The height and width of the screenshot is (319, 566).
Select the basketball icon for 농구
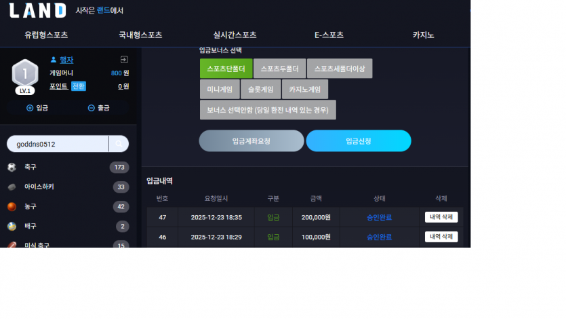pos(12,206)
